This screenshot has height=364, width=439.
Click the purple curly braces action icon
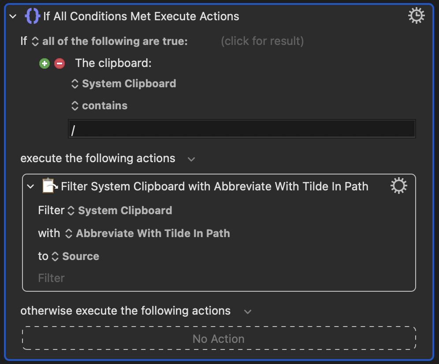[x=33, y=16]
